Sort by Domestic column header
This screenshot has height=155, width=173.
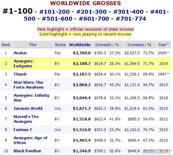[103, 45]
